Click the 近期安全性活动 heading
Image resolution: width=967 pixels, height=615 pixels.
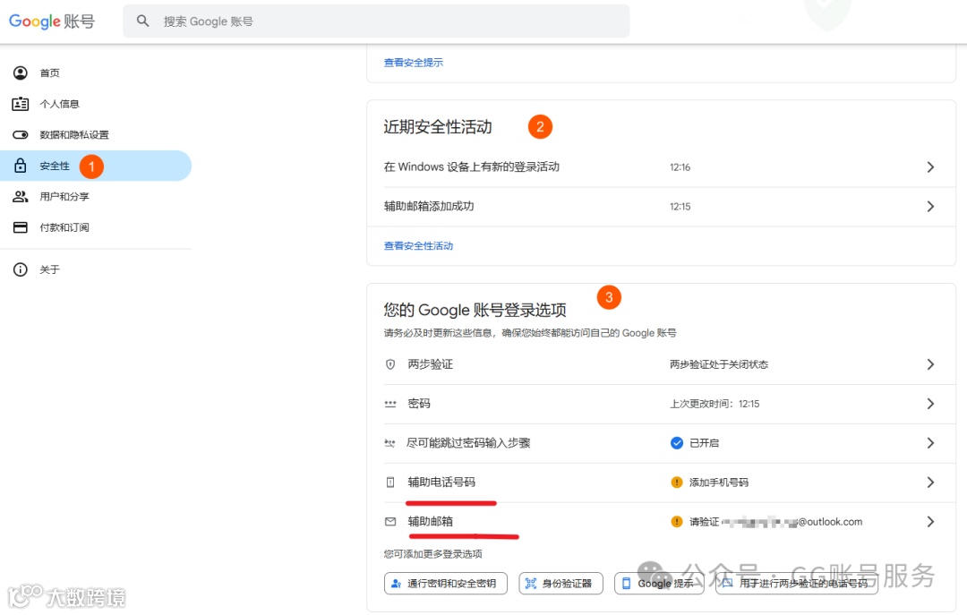point(438,127)
